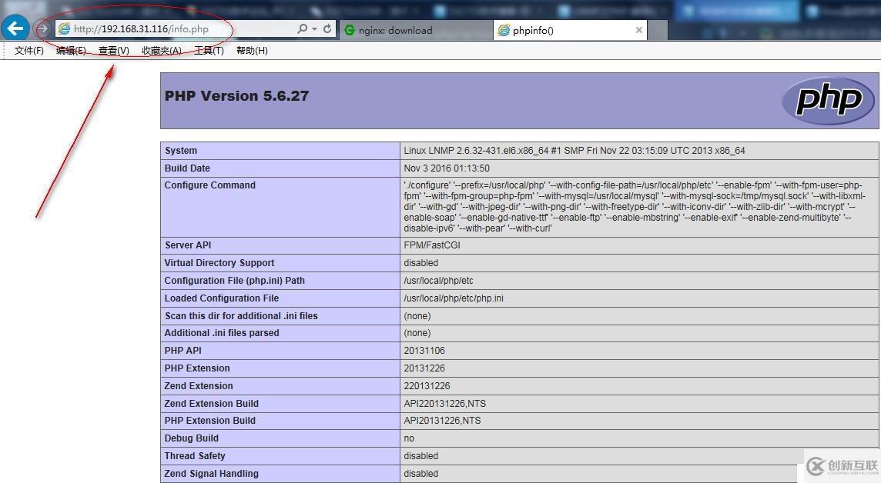
Task: Open the 编辑(E) menu
Action: click(70, 50)
